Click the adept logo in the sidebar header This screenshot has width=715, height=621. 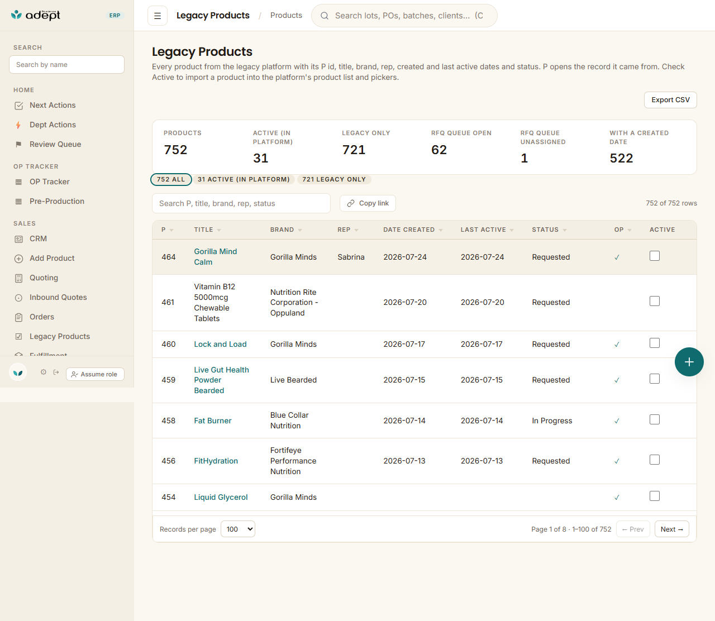coord(36,15)
